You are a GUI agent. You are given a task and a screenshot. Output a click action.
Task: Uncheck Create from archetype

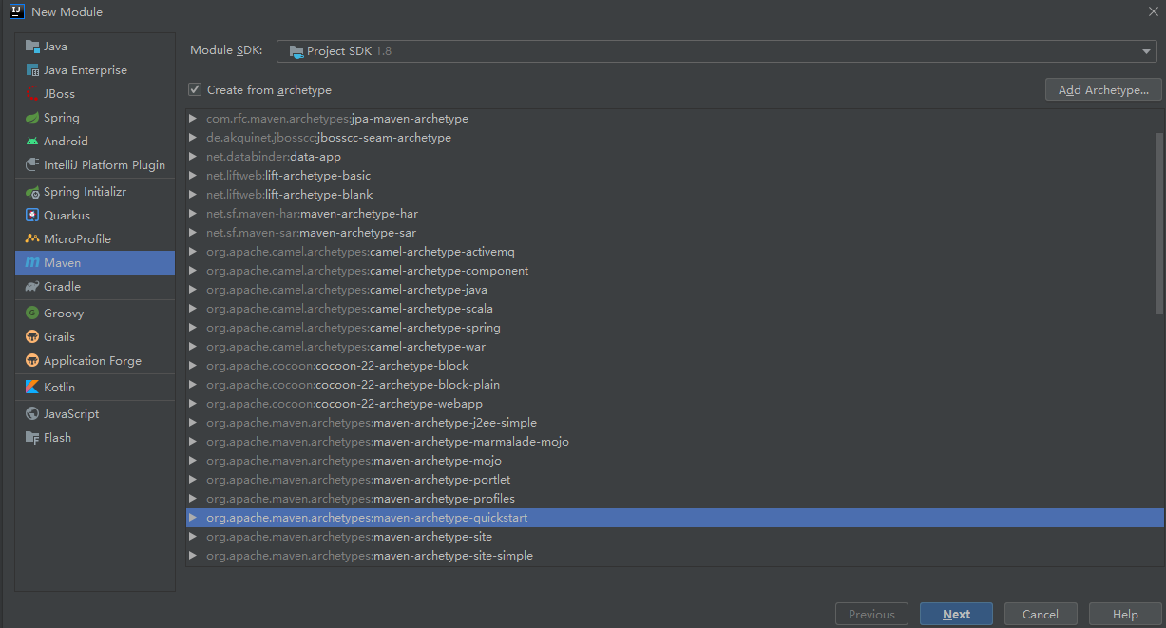click(x=194, y=89)
